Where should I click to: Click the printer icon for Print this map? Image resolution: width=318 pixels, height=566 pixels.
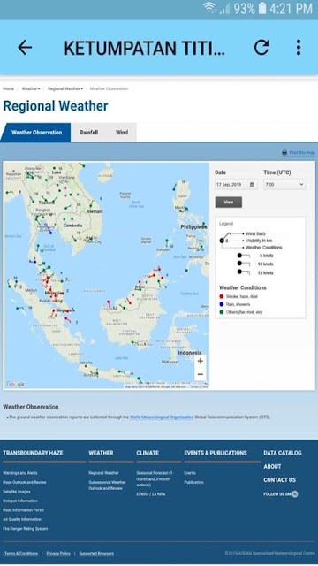click(x=284, y=153)
